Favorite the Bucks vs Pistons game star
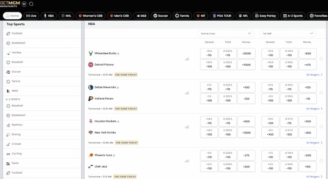The height and width of the screenshot is (179, 328). (x=321, y=59)
